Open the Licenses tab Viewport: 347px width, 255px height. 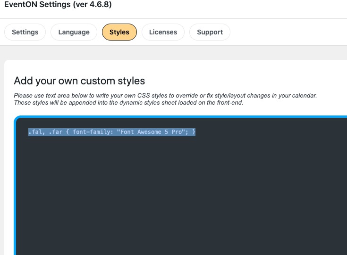(163, 32)
